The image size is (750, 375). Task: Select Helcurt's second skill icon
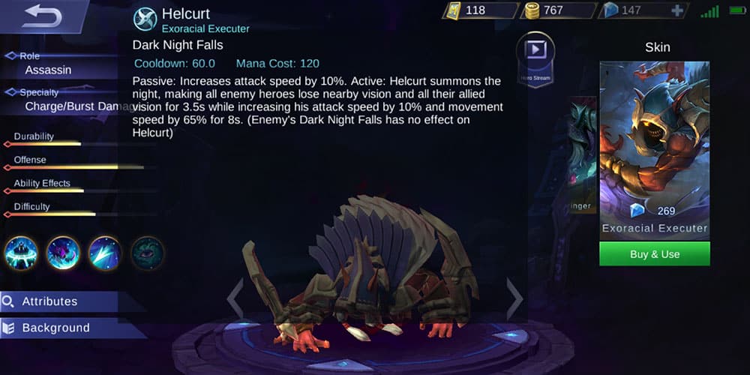(x=63, y=253)
